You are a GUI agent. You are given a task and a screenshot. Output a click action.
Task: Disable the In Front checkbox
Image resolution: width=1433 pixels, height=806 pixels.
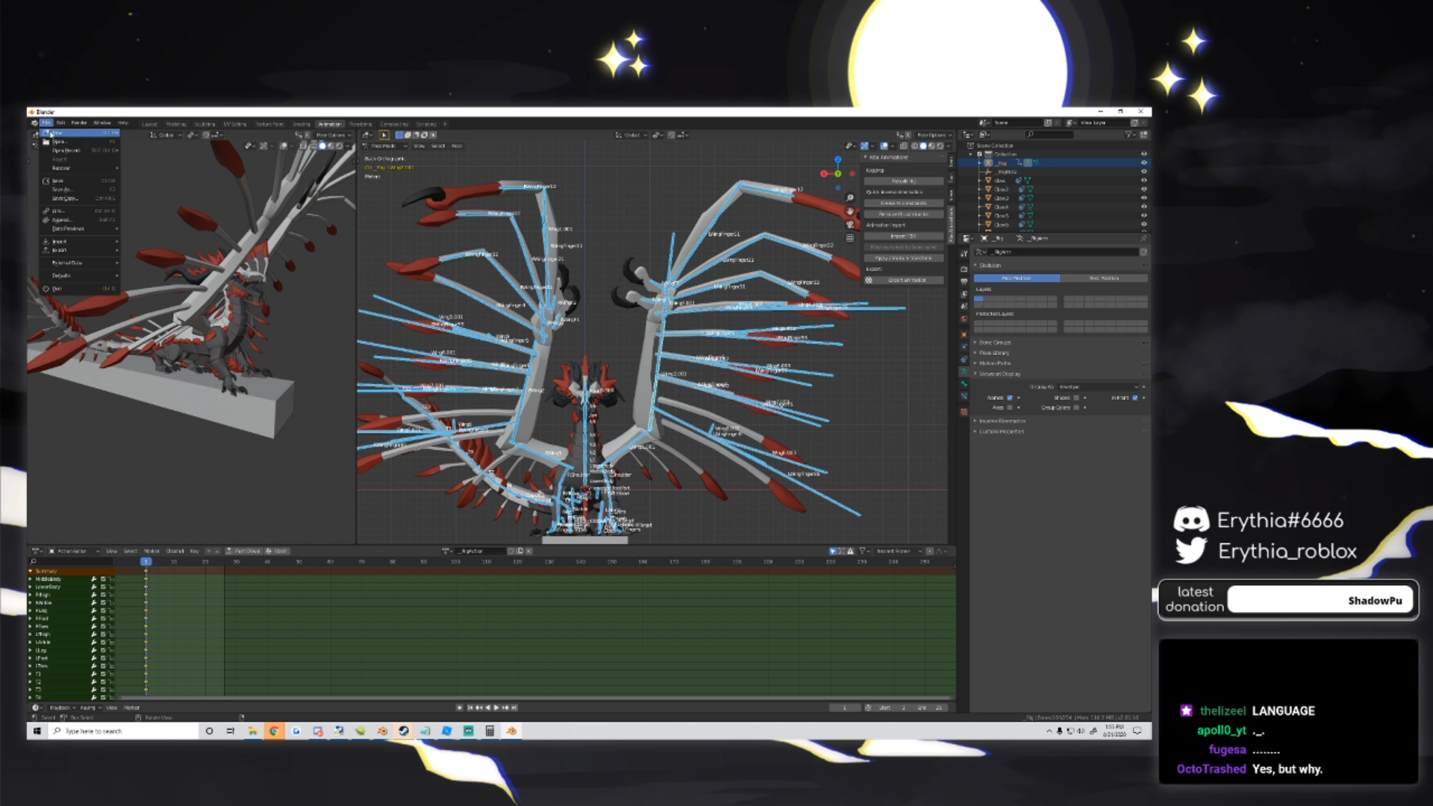pyautogui.click(x=1135, y=398)
